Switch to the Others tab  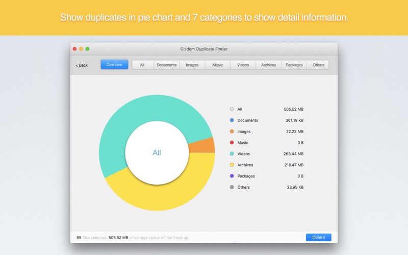coord(318,65)
